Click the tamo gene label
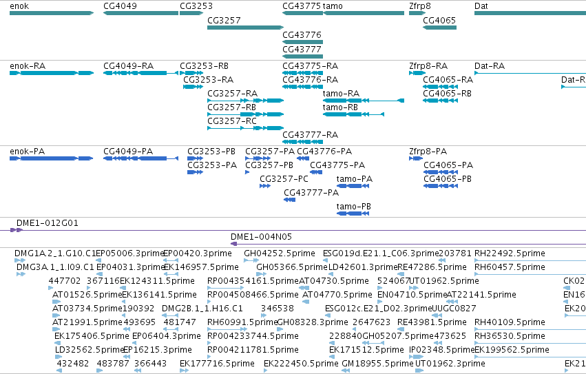Image resolution: width=586 pixels, height=374 pixels. click(333, 6)
